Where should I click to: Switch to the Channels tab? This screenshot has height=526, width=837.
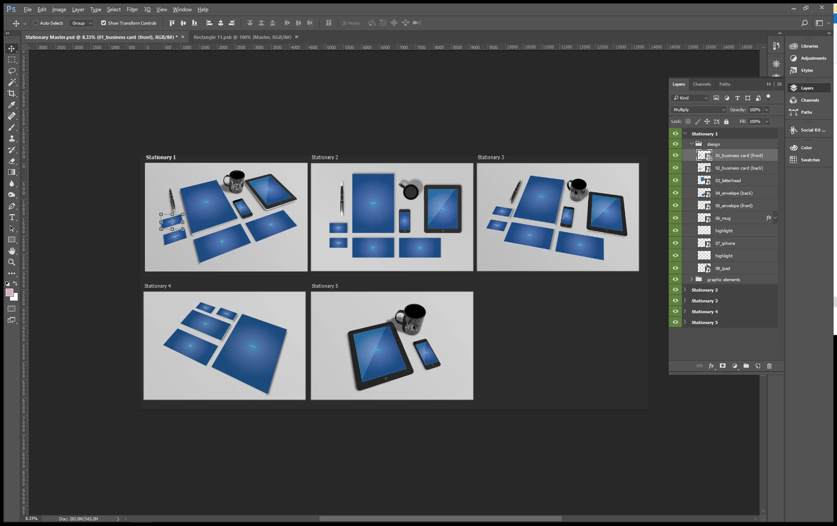[x=701, y=84]
